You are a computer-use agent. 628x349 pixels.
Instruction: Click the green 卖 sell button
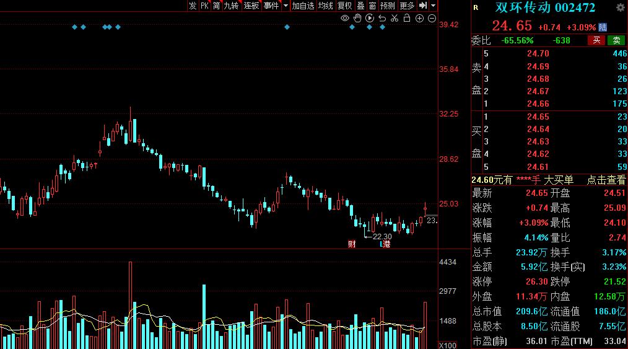(x=616, y=40)
